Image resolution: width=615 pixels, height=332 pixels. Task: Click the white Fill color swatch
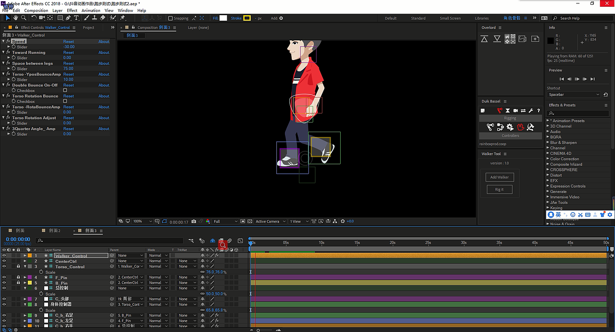pos(223,18)
